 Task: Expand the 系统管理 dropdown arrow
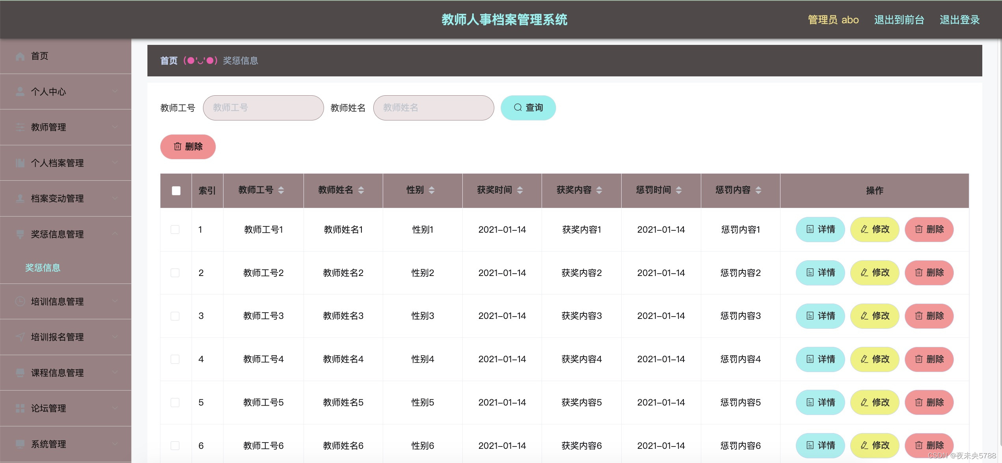tap(115, 444)
